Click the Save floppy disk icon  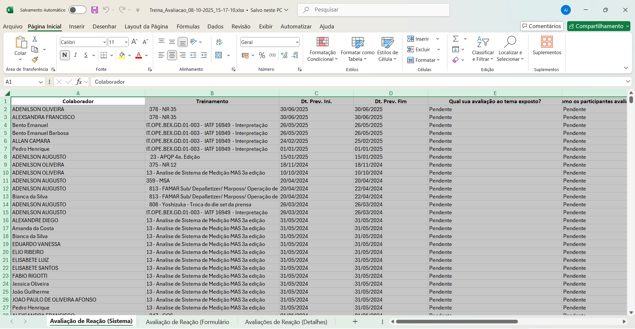[95, 10]
